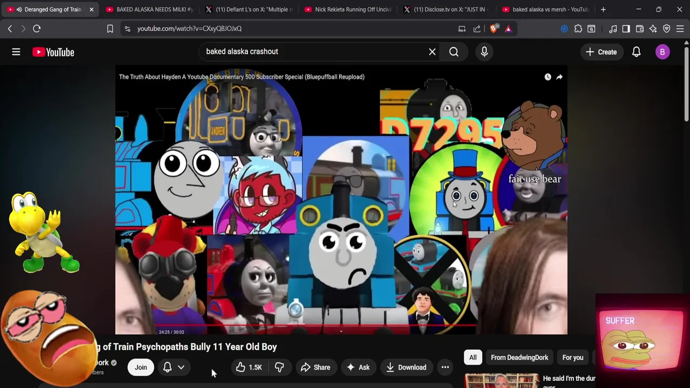Install or cast via screen icon in address bar

[462, 29]
